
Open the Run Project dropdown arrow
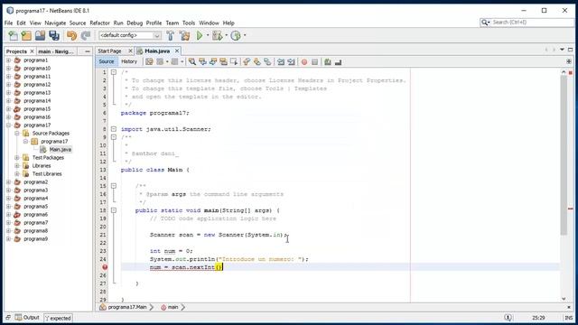coord(207,35)
